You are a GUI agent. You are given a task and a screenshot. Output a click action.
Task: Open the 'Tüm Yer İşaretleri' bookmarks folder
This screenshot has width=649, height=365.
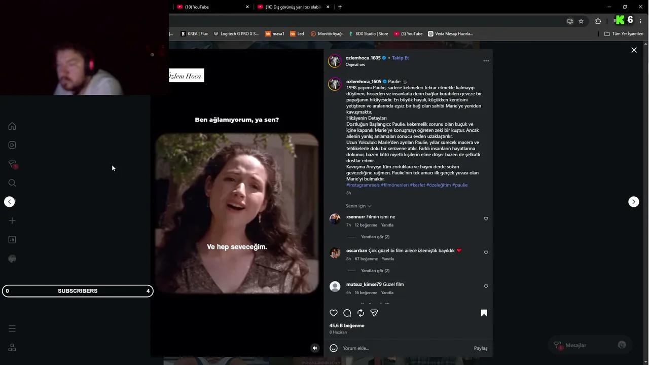click(624, 34)
